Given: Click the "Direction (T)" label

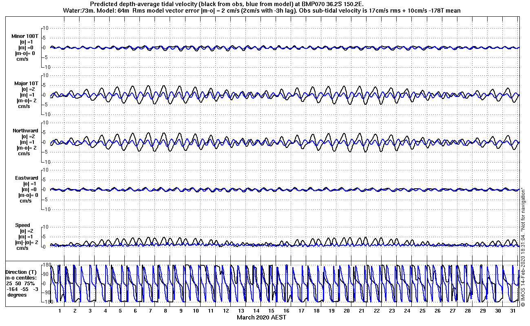Looking at the screenshot, I should [x=21, y=272].
